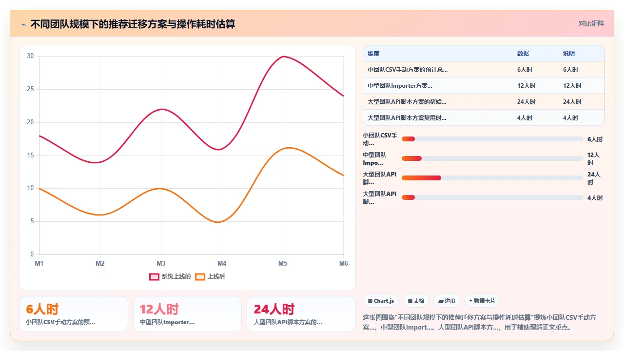Click the 维度 table column header

(x=374, y=54)
